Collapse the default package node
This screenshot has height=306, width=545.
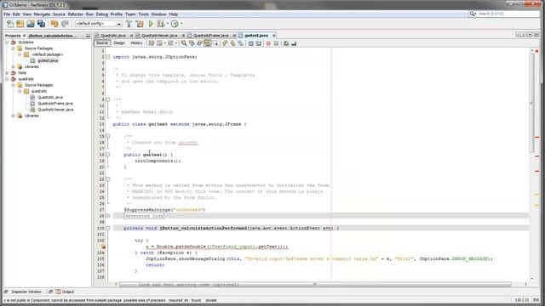[x=20, y=54]
